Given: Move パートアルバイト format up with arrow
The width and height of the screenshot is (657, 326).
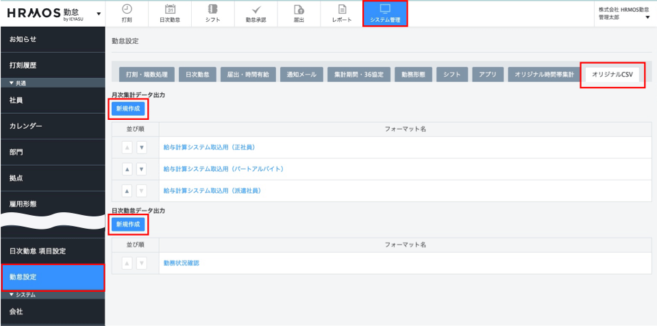Looking at the screenshot, I should (x=127, y=169).
